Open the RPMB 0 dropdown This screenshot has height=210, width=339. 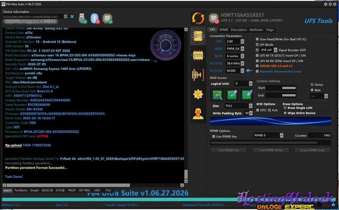[x=282, y=135]
